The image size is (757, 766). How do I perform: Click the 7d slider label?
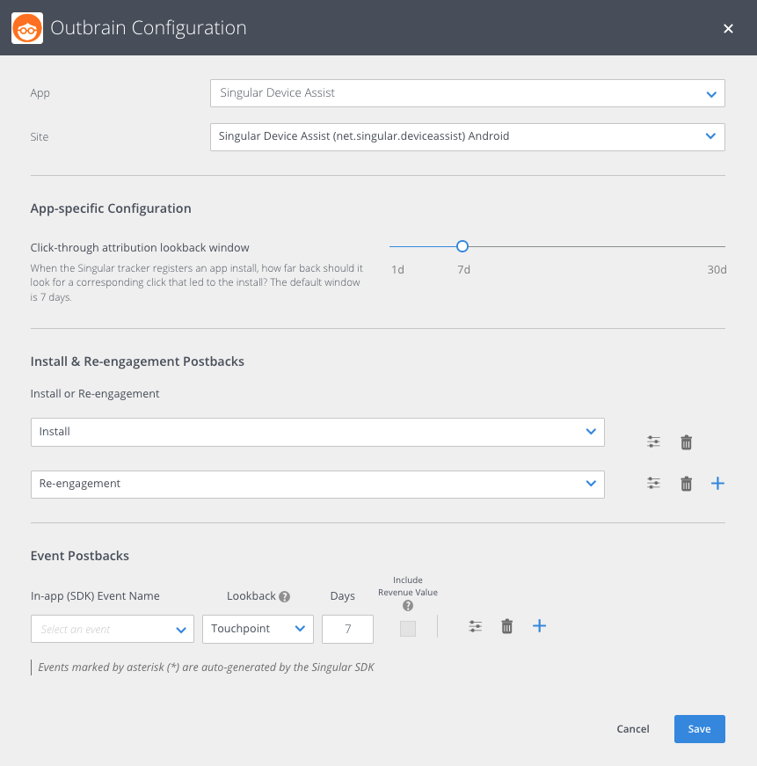(x=463, y=270)
